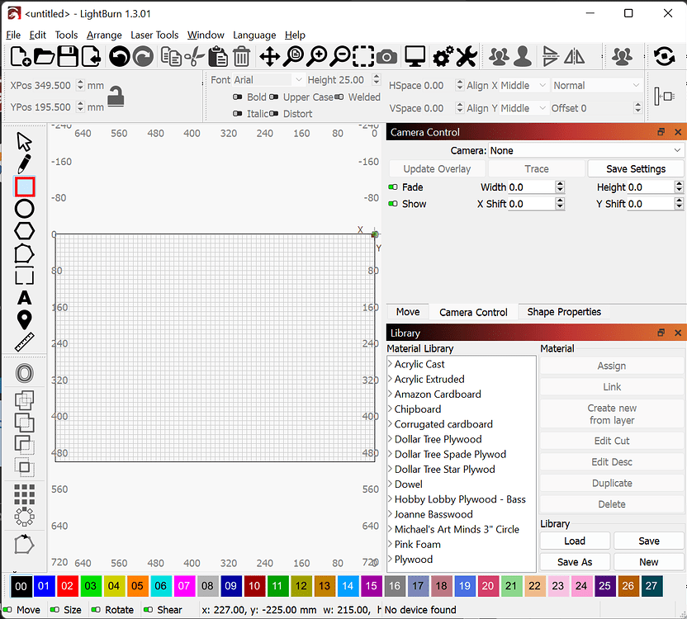
Task: Open the Window menu
Action: click(x=206, y=35)
